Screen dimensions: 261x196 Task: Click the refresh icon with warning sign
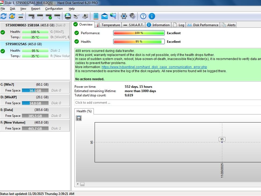tap(12, 16)
